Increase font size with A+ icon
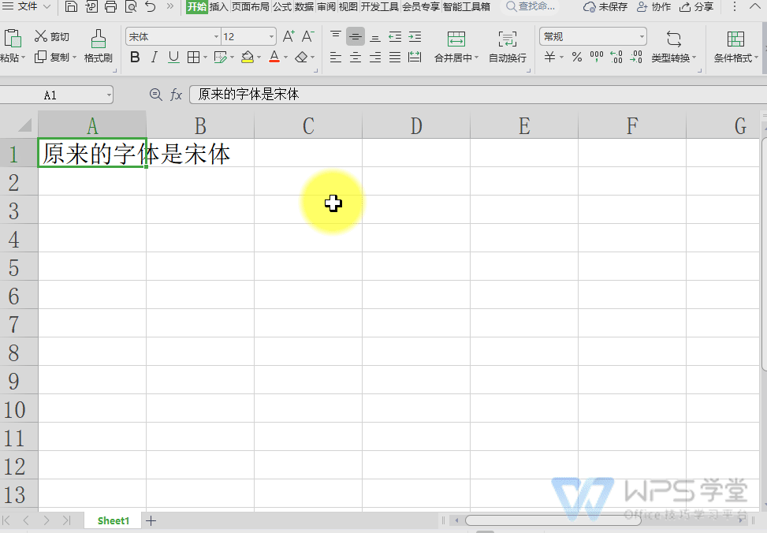The height and width of the screenshot is (533, 767). click(x=289, y=36)
